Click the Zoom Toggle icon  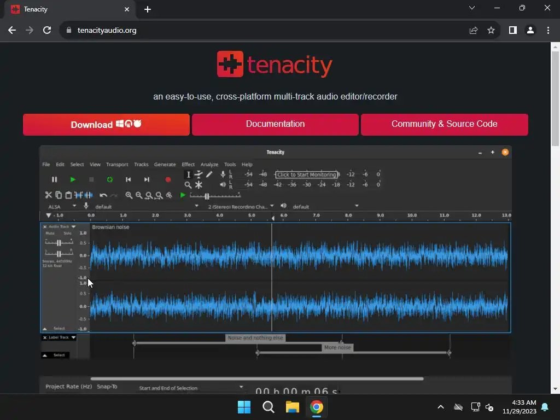(170, 195)
